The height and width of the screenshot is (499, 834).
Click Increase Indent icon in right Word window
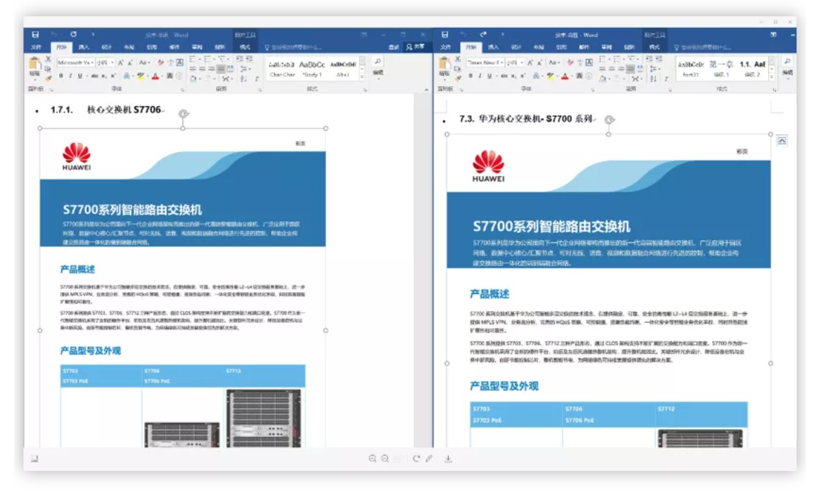658,59
